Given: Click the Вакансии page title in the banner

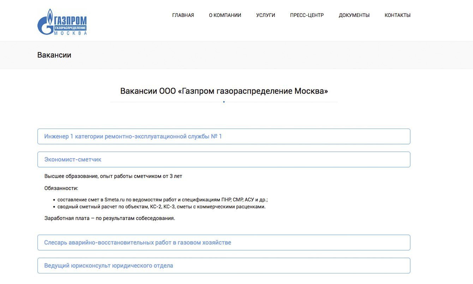Looking at the screenshot, I should 54,55.
